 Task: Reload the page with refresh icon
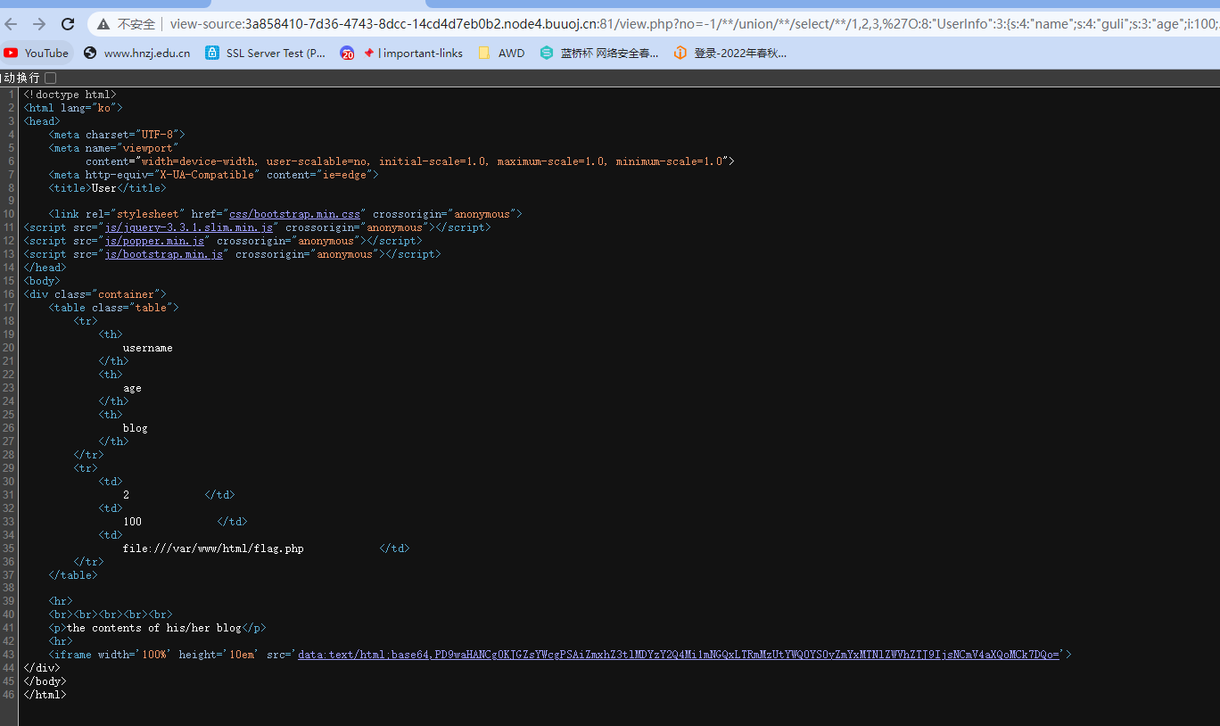point(68,24)
